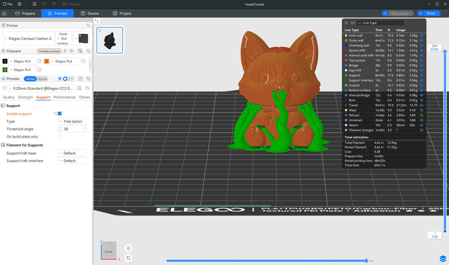The width and height of the screenshot is (449, 265).
Task: Click the edit icon next to filament 2
Action: [84, 61]
